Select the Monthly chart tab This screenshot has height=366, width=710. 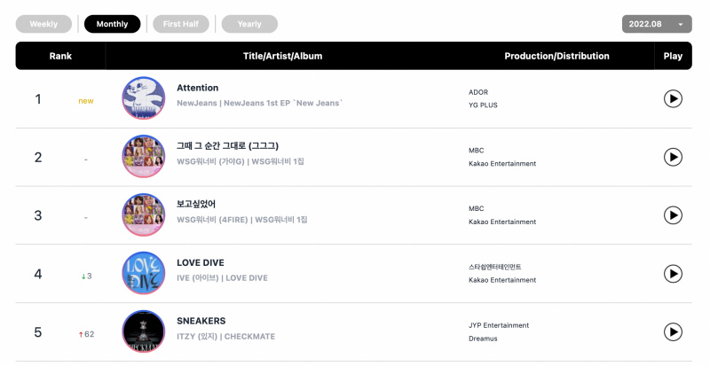click(x=113, y=24)
